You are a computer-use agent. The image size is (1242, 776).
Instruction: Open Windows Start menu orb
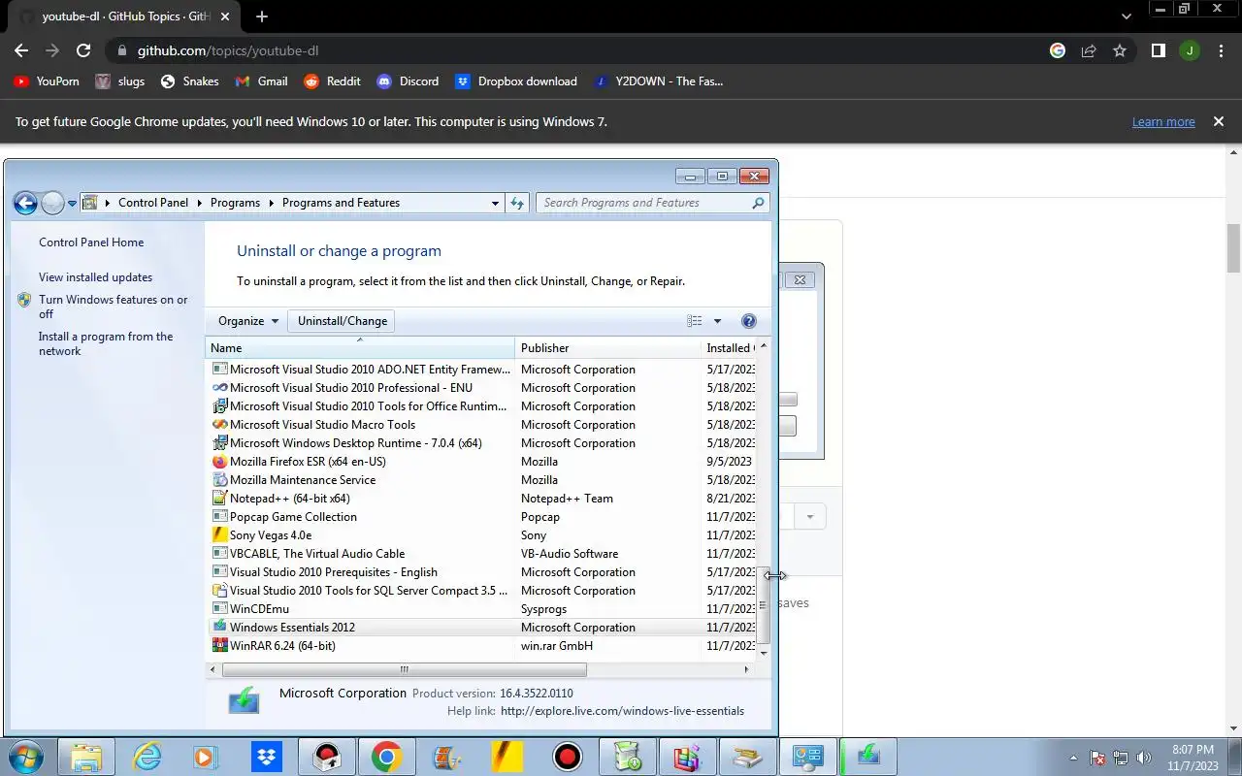click(27, 757)
